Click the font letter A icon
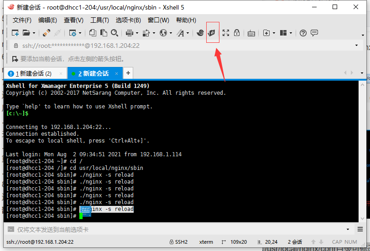This screenshot has height=251, width=370. pyautogui.click(x=180, y=33)
